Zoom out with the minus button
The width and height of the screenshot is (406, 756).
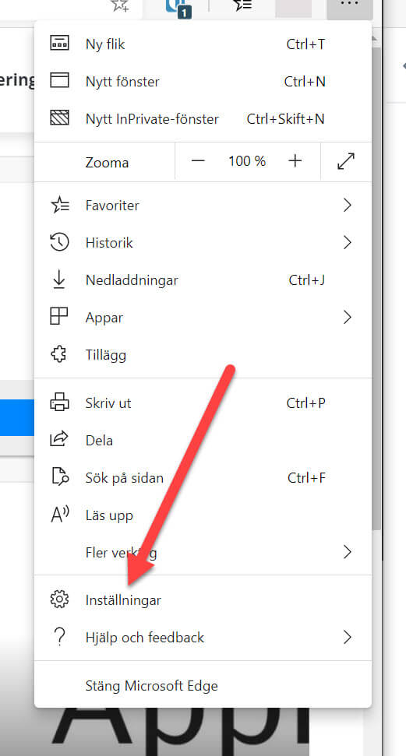pyautogui.click(x=199, y=161)
